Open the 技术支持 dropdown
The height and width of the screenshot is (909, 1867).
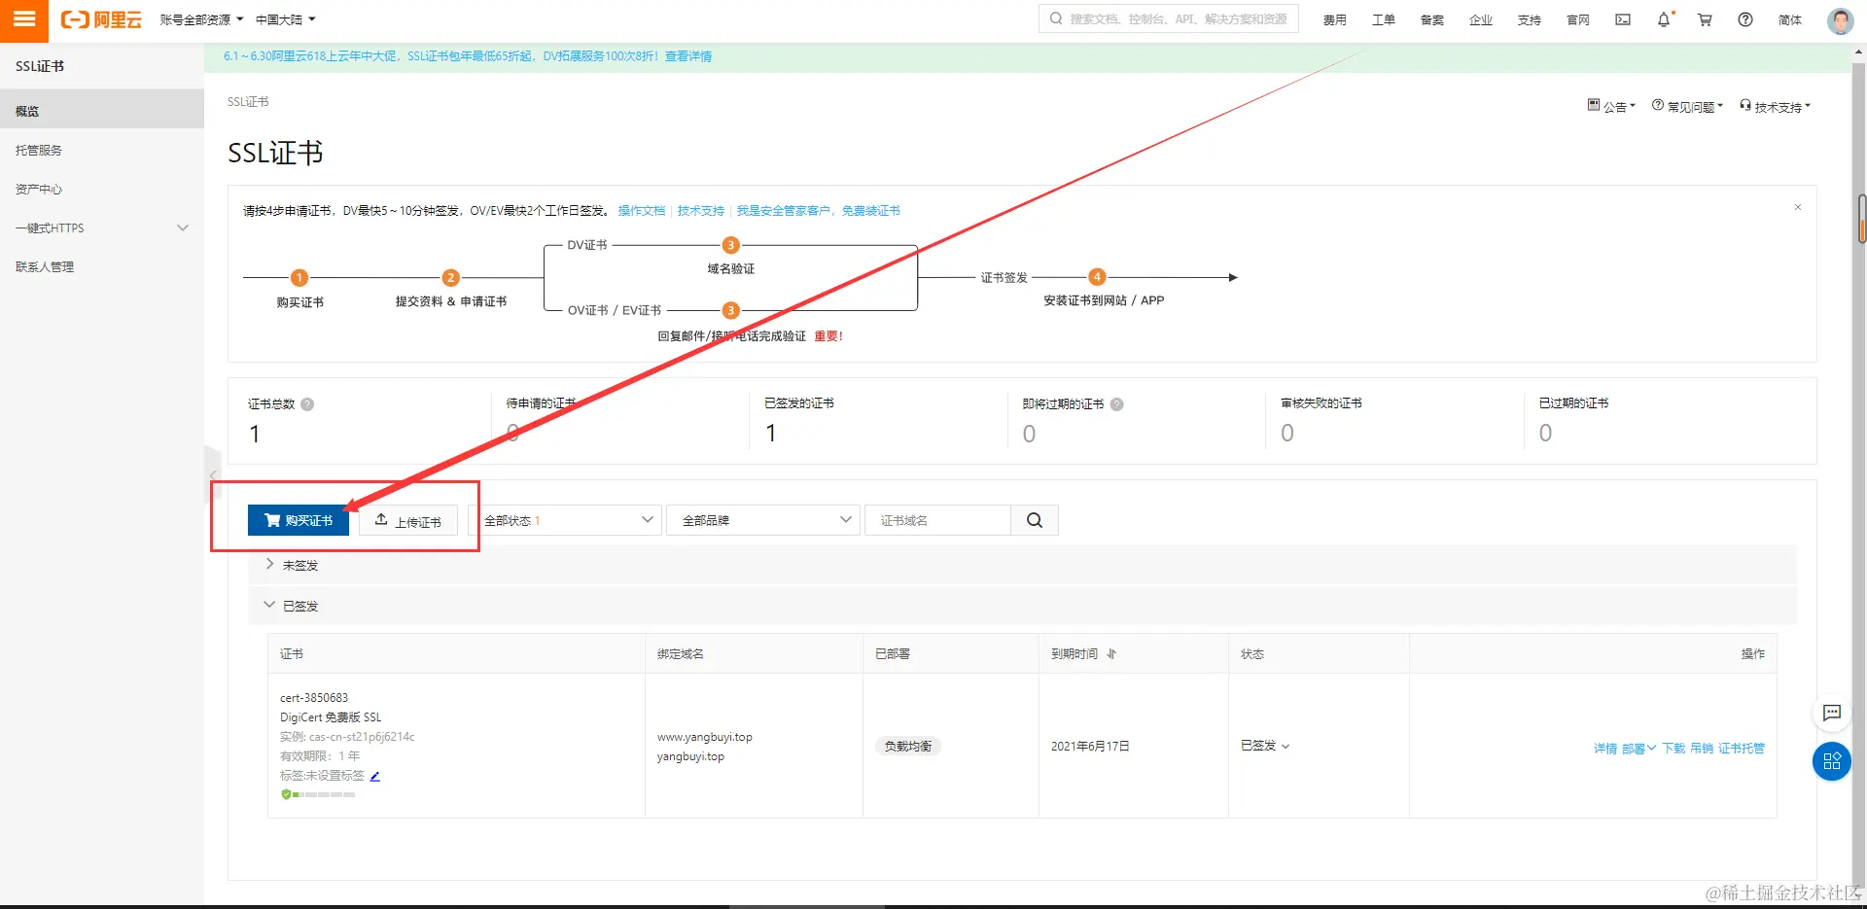(1775, 107)
